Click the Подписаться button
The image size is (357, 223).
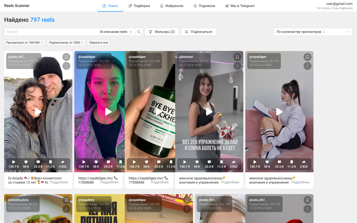198,32
